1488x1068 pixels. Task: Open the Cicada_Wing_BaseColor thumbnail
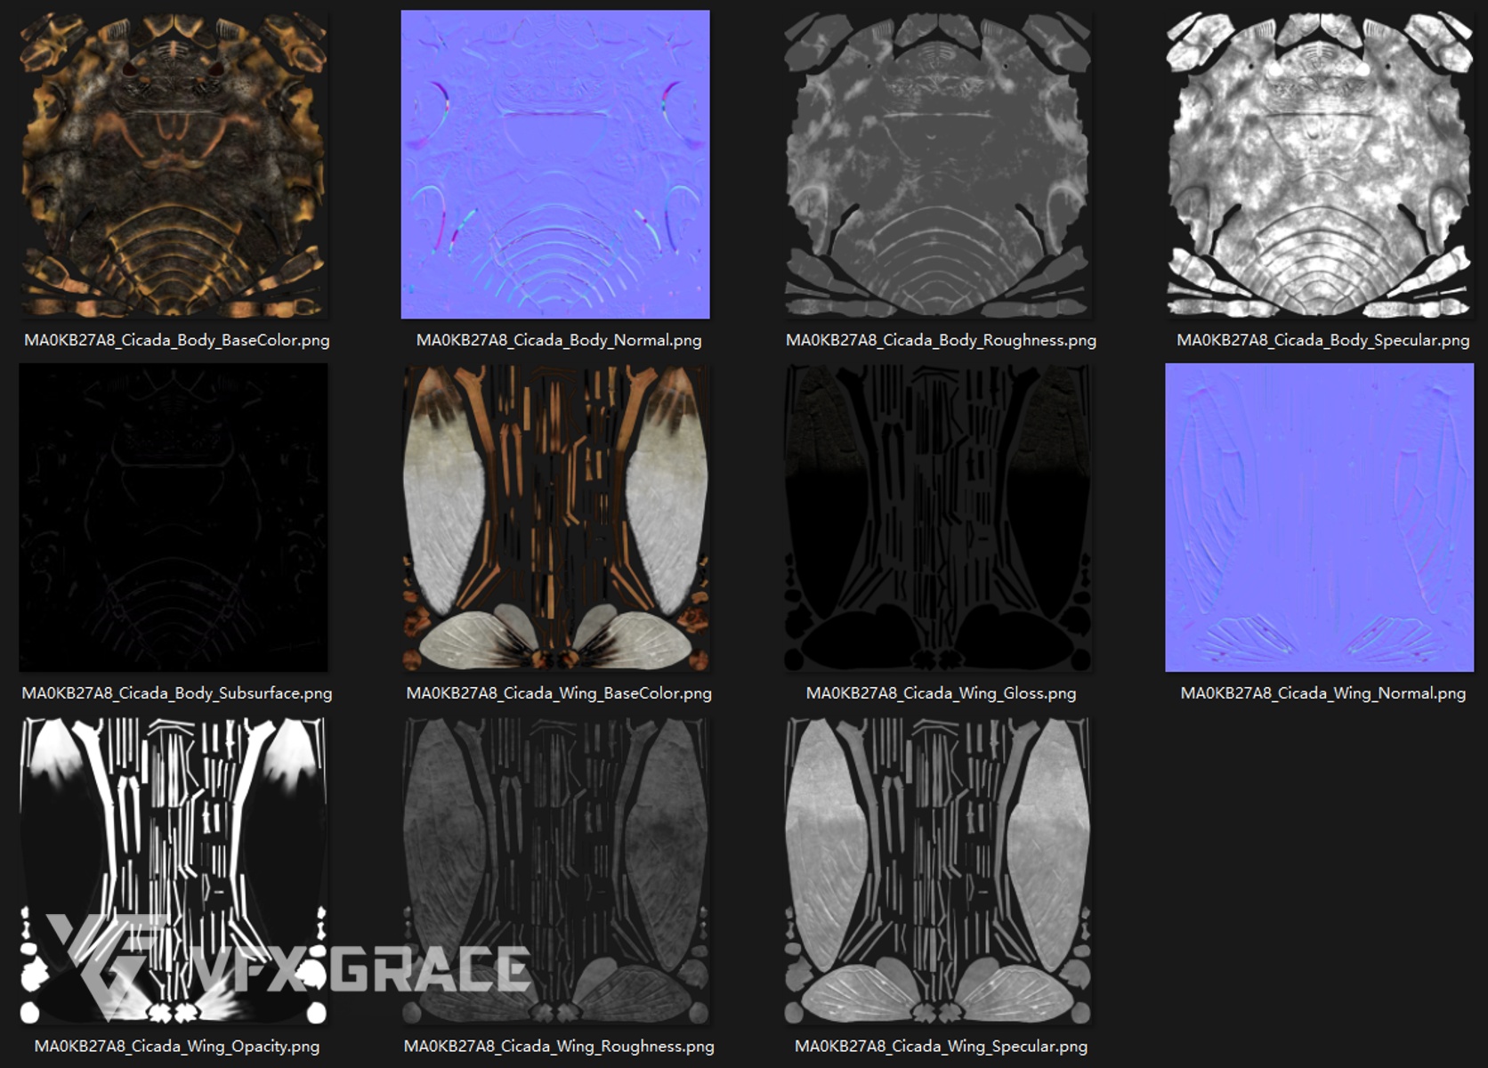point(555,518)
